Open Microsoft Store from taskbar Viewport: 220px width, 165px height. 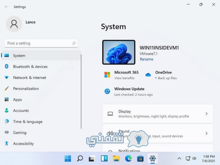coord(140,158)
